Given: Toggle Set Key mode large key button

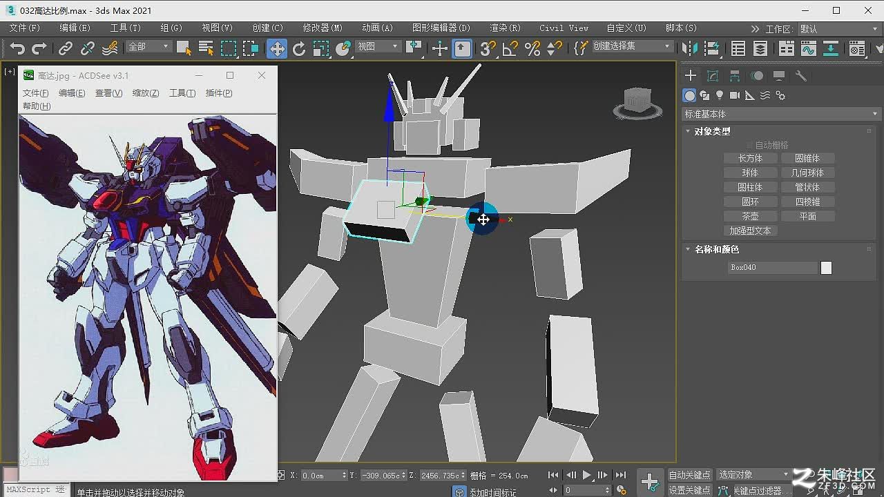Looking at the screenshot, I should [650, 482].
